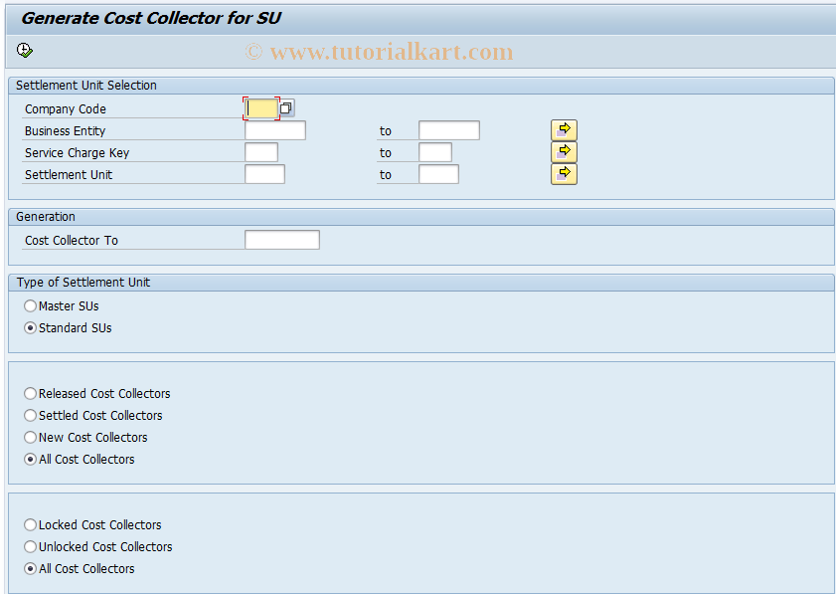This screenshot has height=594, width=836.
Task: Click the Cost Collector To label
Action: click(x=72, y=240)
